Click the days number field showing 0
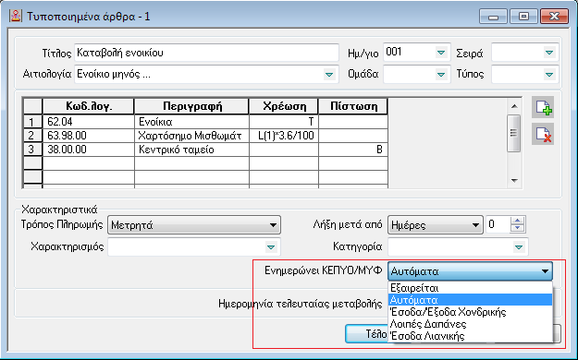Viewport: 578px width, 360px height. [498, 225]
